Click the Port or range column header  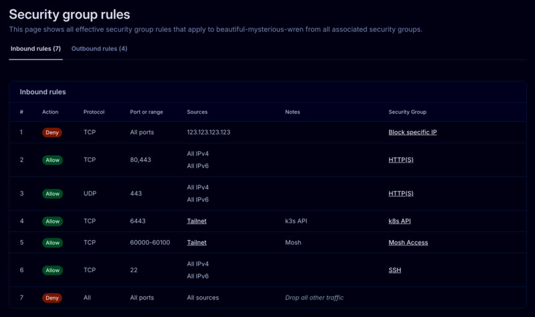(x=146, y=112)
